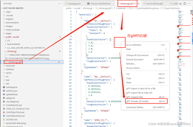Expand the server folder

tap(4, 73)
